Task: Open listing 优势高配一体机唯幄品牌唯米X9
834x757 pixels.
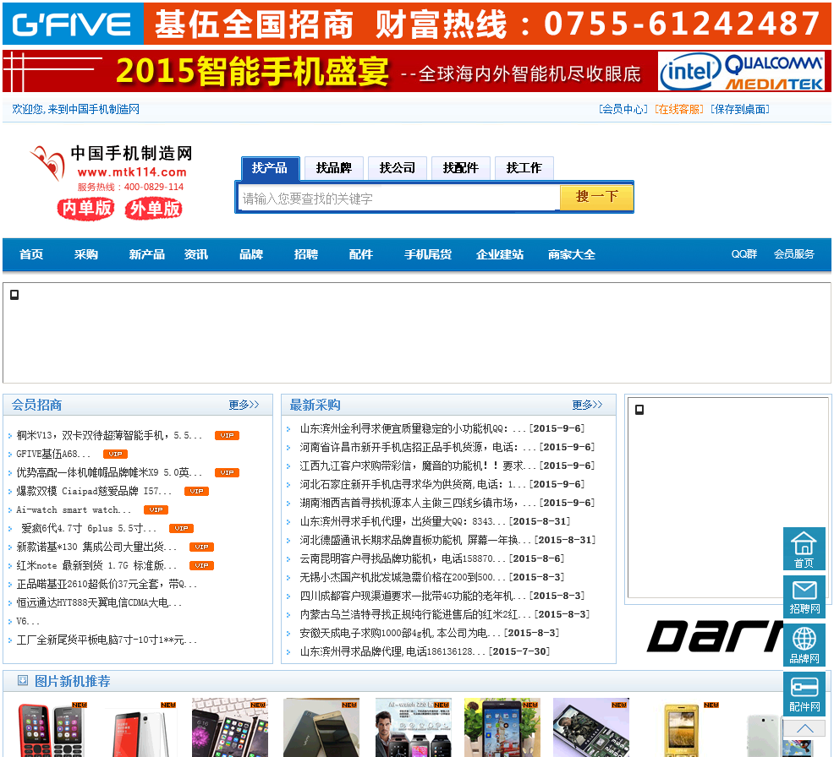Action: coord(109,473)
